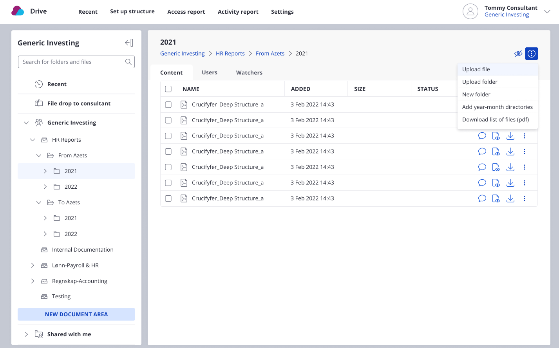Click the people icon for Generic Investing

pos(39,123)
